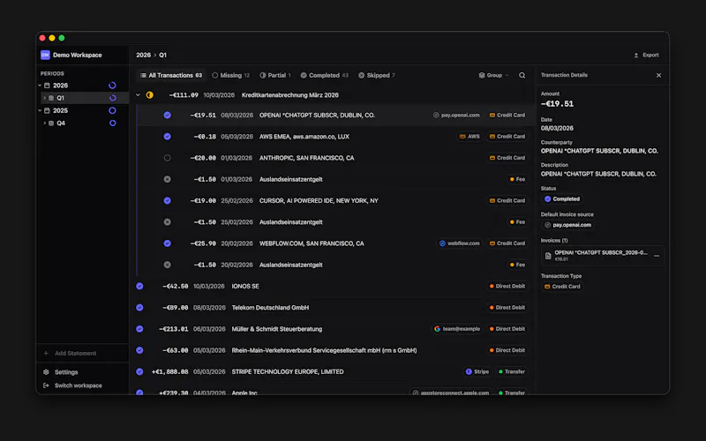
Task: Toggle the empty status circle on ANTHROPIC row
Action: point(167,158)
